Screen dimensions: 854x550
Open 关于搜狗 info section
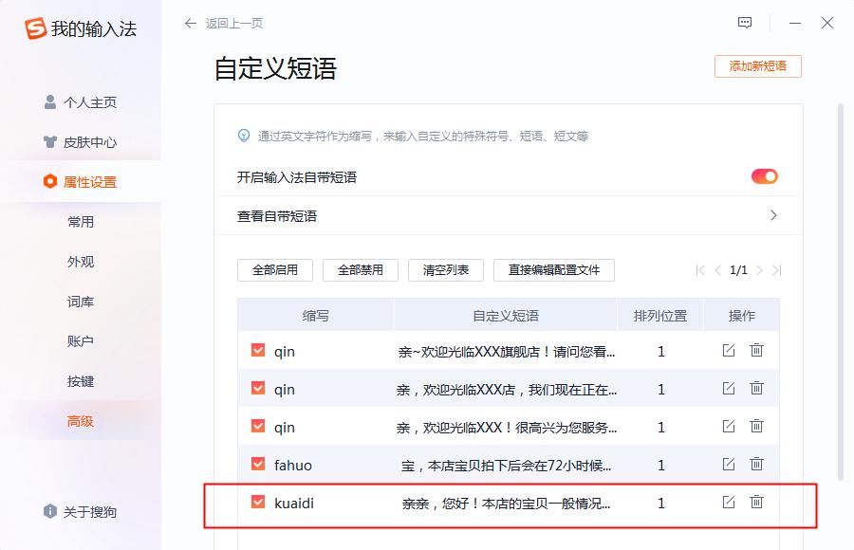tap(82, 512)
